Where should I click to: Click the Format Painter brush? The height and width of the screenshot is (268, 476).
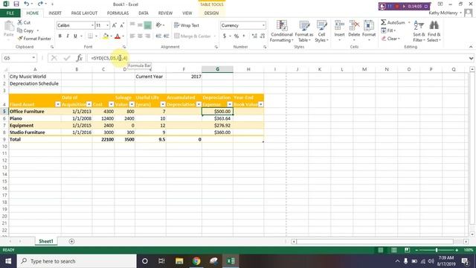(20, 39)
